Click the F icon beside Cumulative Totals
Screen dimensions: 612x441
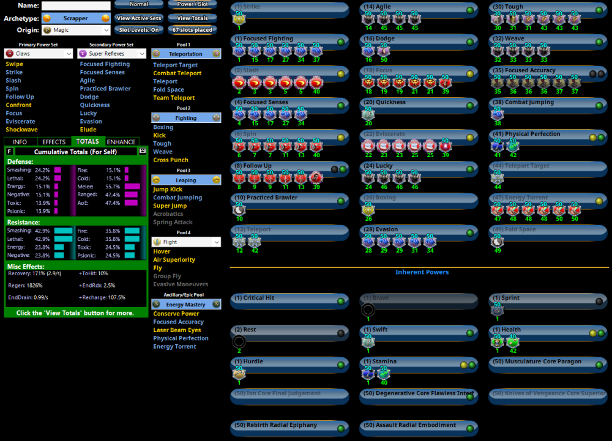click(9, 151)
